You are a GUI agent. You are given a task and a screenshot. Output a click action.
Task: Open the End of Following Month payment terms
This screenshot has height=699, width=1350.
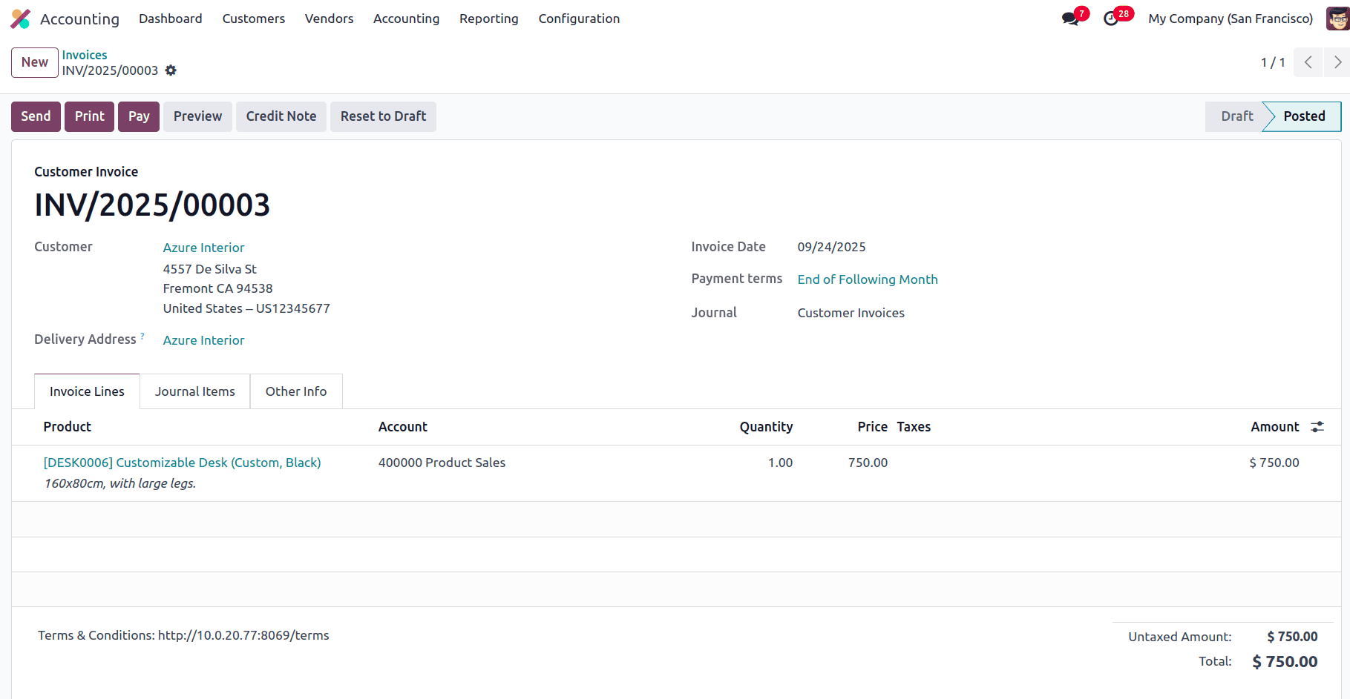click(867, 279)
